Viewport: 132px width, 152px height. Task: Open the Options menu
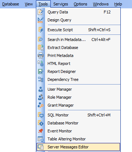pos(81,4)
